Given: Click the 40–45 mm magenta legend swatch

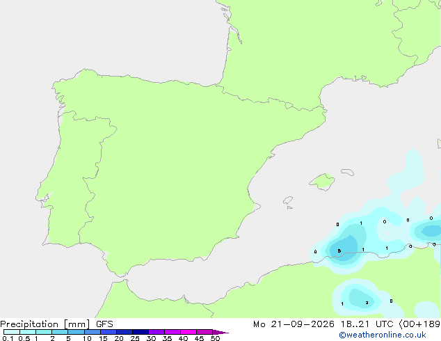Looking at the screenshot, I should point(189,332).
